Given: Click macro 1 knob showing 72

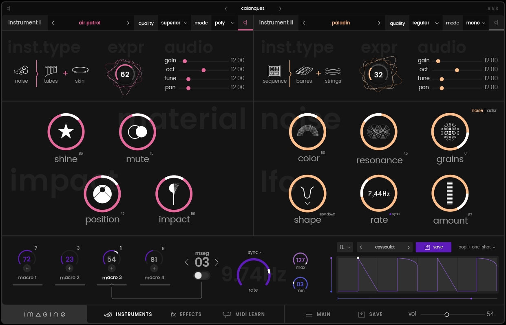Looking at the screenshot, I should tap(27, 259).
